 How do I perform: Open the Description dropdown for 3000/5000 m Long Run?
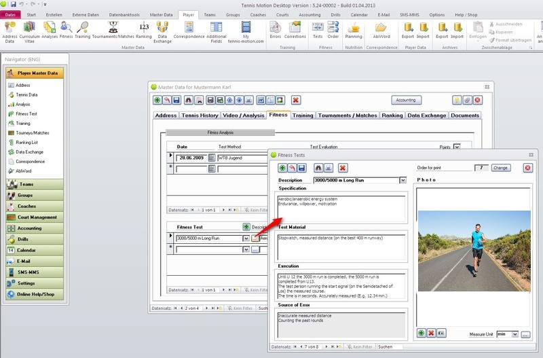(x=403, y=180)
